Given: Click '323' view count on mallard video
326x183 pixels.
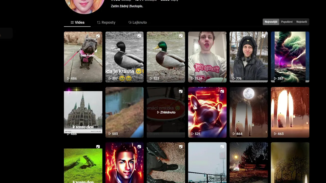Looking at the screenshot, I should 156,79.
